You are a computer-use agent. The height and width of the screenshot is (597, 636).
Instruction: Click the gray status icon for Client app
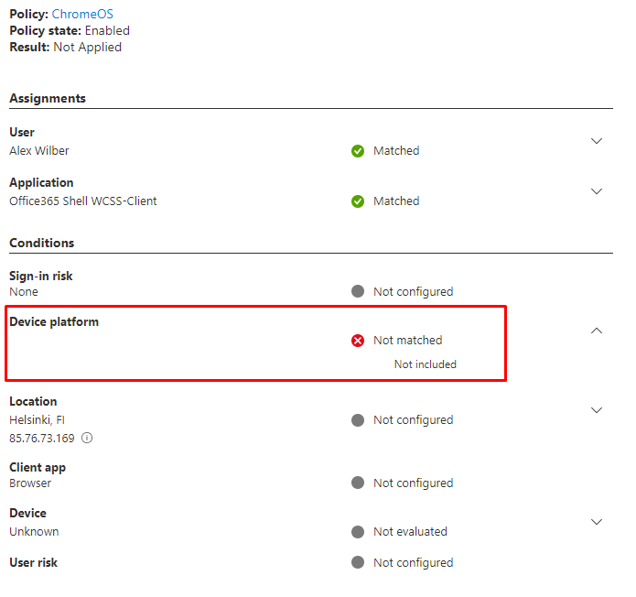pyautogui.click(x=358, y=483)
